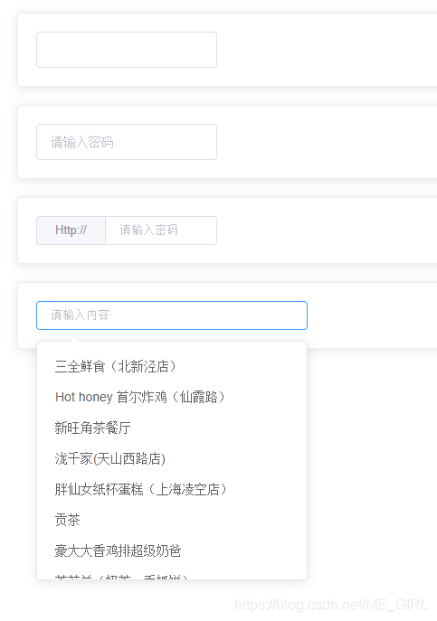Pick 贡茶 from the dropdown list
This screenshot has width=437, height=621.
click(x=172, y=520)
